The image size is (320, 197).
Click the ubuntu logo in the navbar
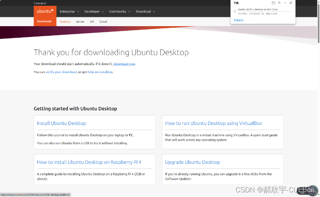point(45,11)
